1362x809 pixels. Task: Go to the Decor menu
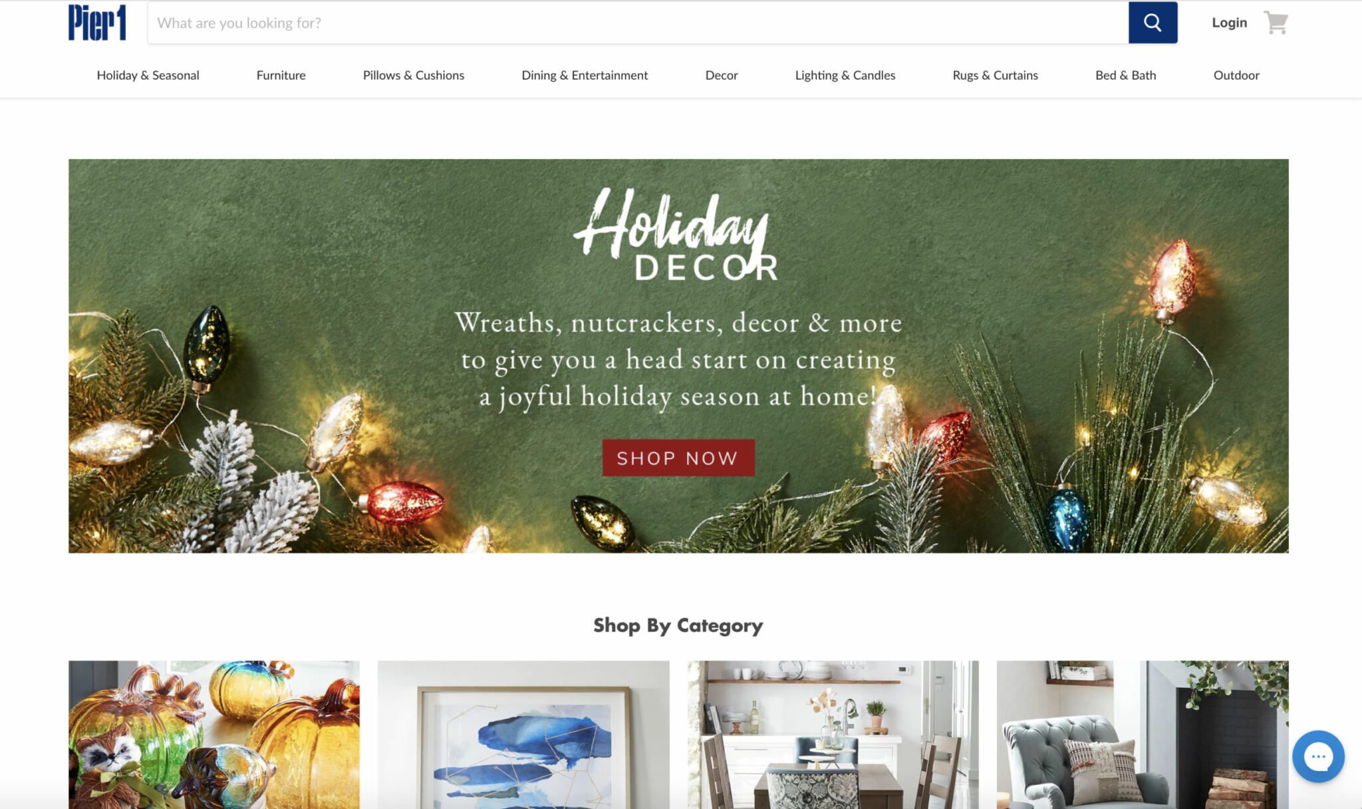coord(722,75)
